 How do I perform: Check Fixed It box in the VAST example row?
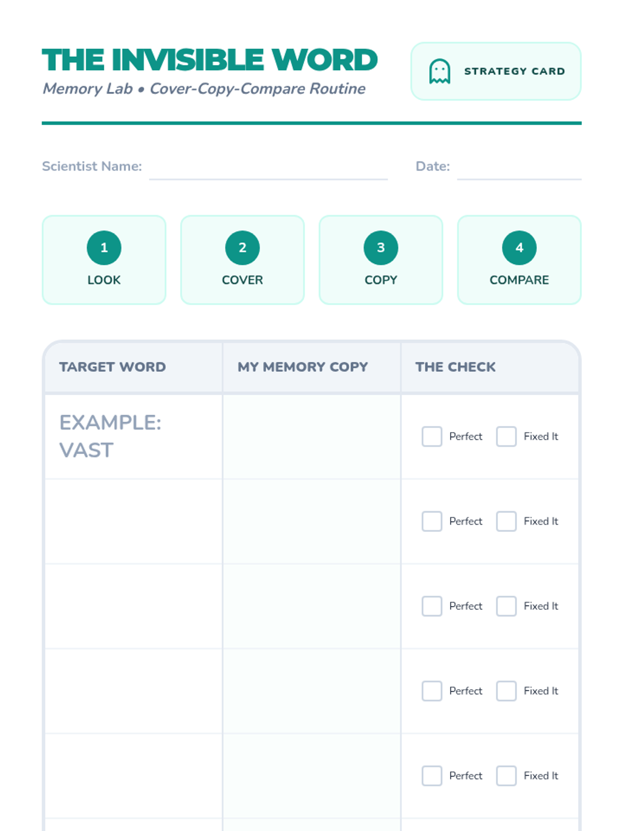506,437
